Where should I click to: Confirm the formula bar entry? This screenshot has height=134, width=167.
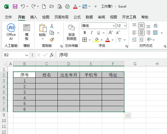(45, 55)
